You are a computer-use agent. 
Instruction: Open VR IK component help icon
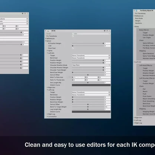[105, 31]
